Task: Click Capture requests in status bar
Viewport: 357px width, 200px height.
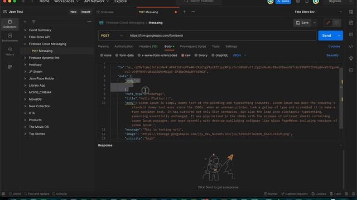Action: point(295,194)
